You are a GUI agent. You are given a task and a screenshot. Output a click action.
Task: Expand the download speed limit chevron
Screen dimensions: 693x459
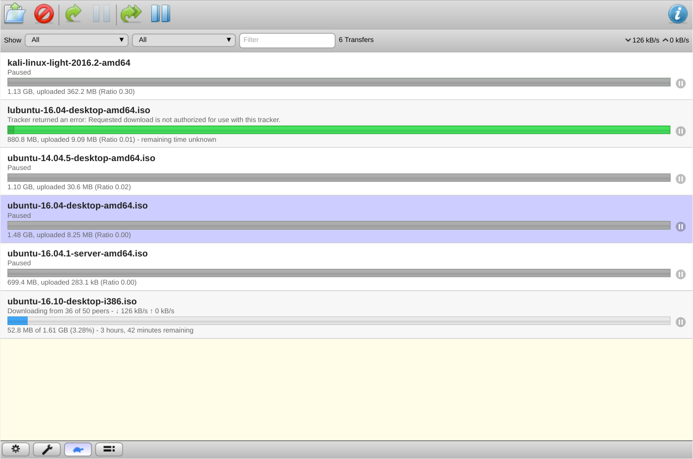tap(628, 40)
